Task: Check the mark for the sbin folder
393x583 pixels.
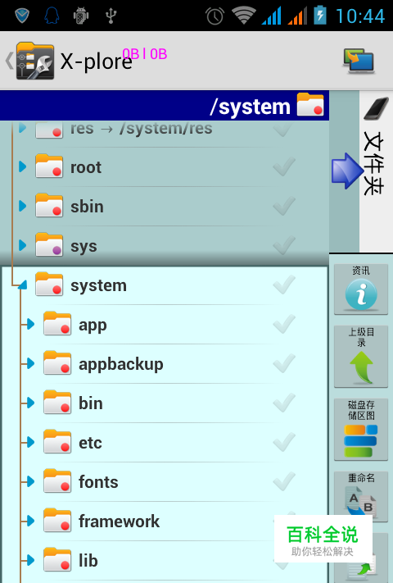Action: (x=284, y=206)
